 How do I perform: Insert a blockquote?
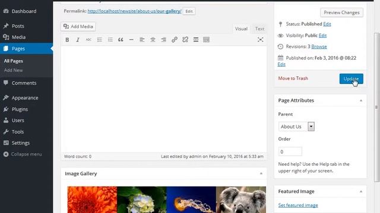[121, 40]
